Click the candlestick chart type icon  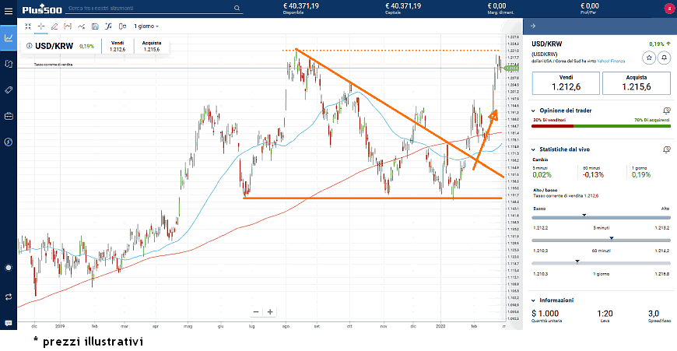click(x=121, y=26)
